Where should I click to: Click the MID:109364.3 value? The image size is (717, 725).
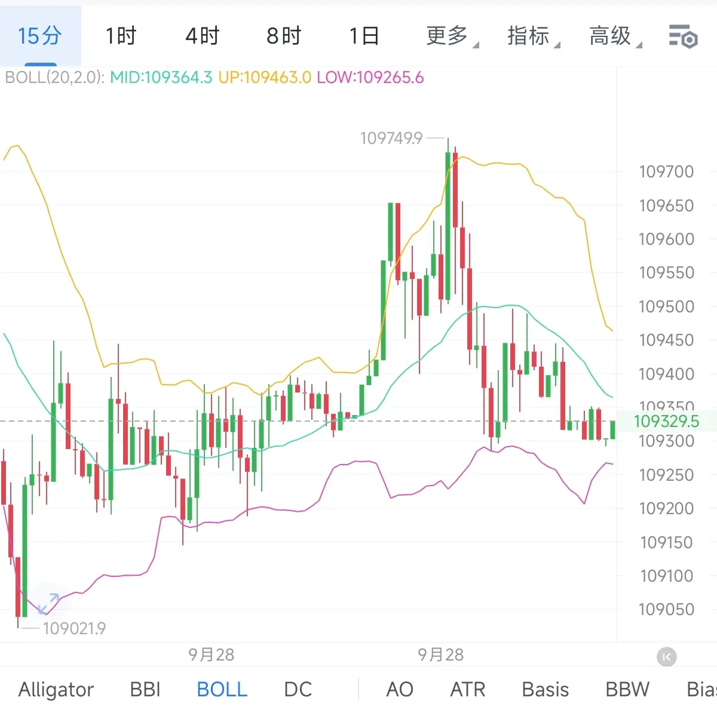pos(161,78)
